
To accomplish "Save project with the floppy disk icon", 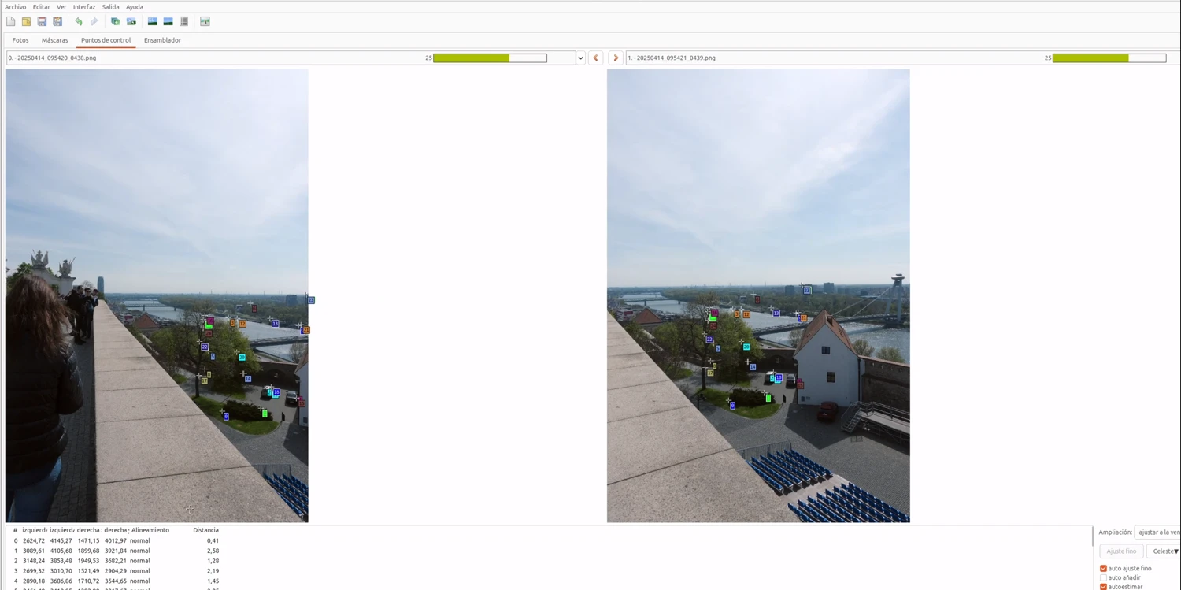I will [x=42, y=21].
